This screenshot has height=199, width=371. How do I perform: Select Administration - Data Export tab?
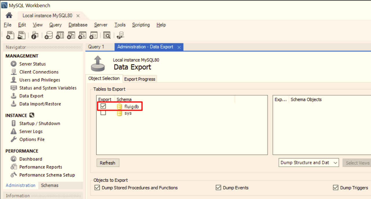(145, 47)
